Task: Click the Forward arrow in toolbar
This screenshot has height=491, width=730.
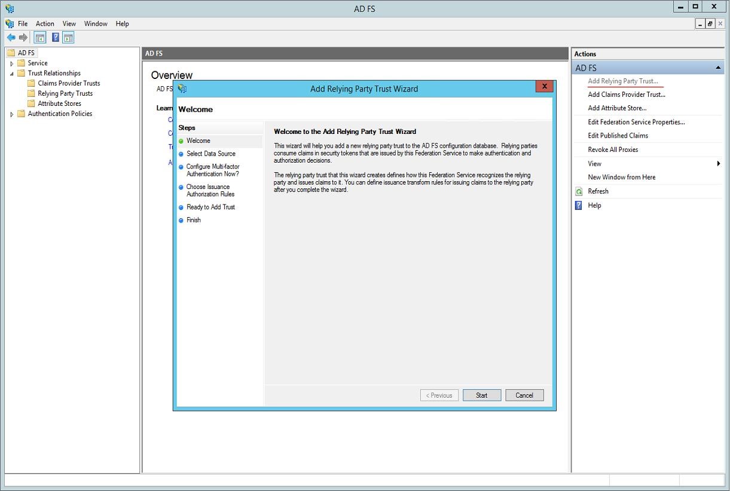Action: click(x=23, y=38)
